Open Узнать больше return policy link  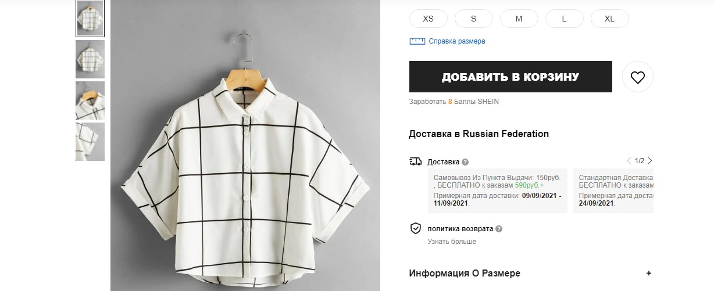(x=452, y=242)
